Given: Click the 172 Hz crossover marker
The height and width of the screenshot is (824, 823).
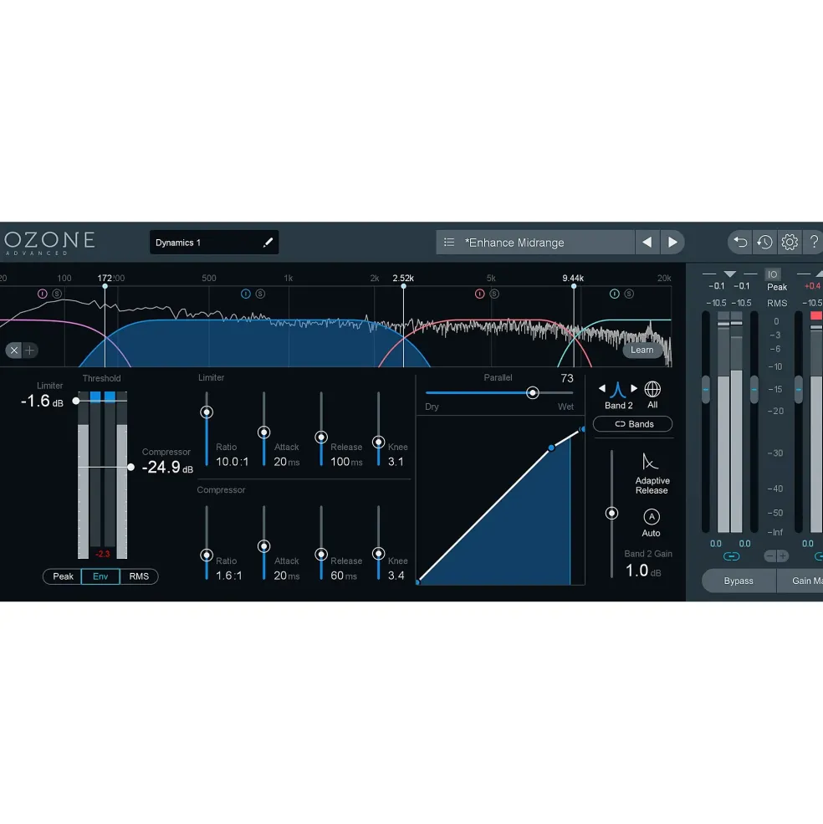Looking at the screenshot, I should [105, 286].
